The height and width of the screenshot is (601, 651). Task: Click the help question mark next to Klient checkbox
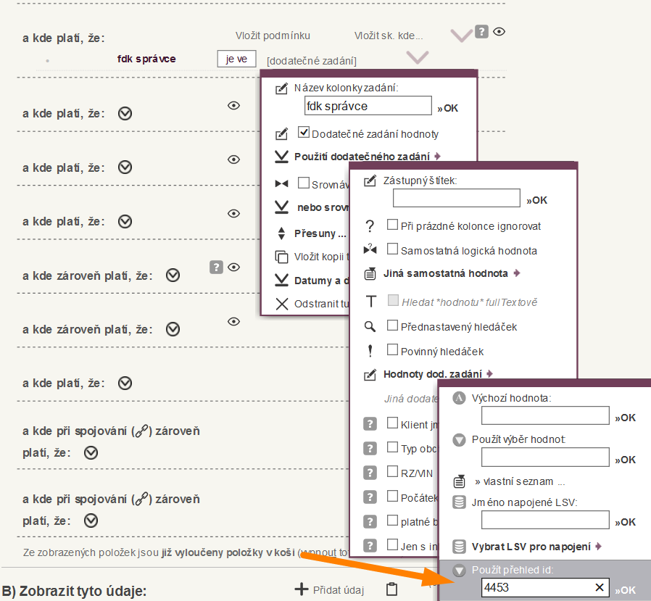pos(370,423)
